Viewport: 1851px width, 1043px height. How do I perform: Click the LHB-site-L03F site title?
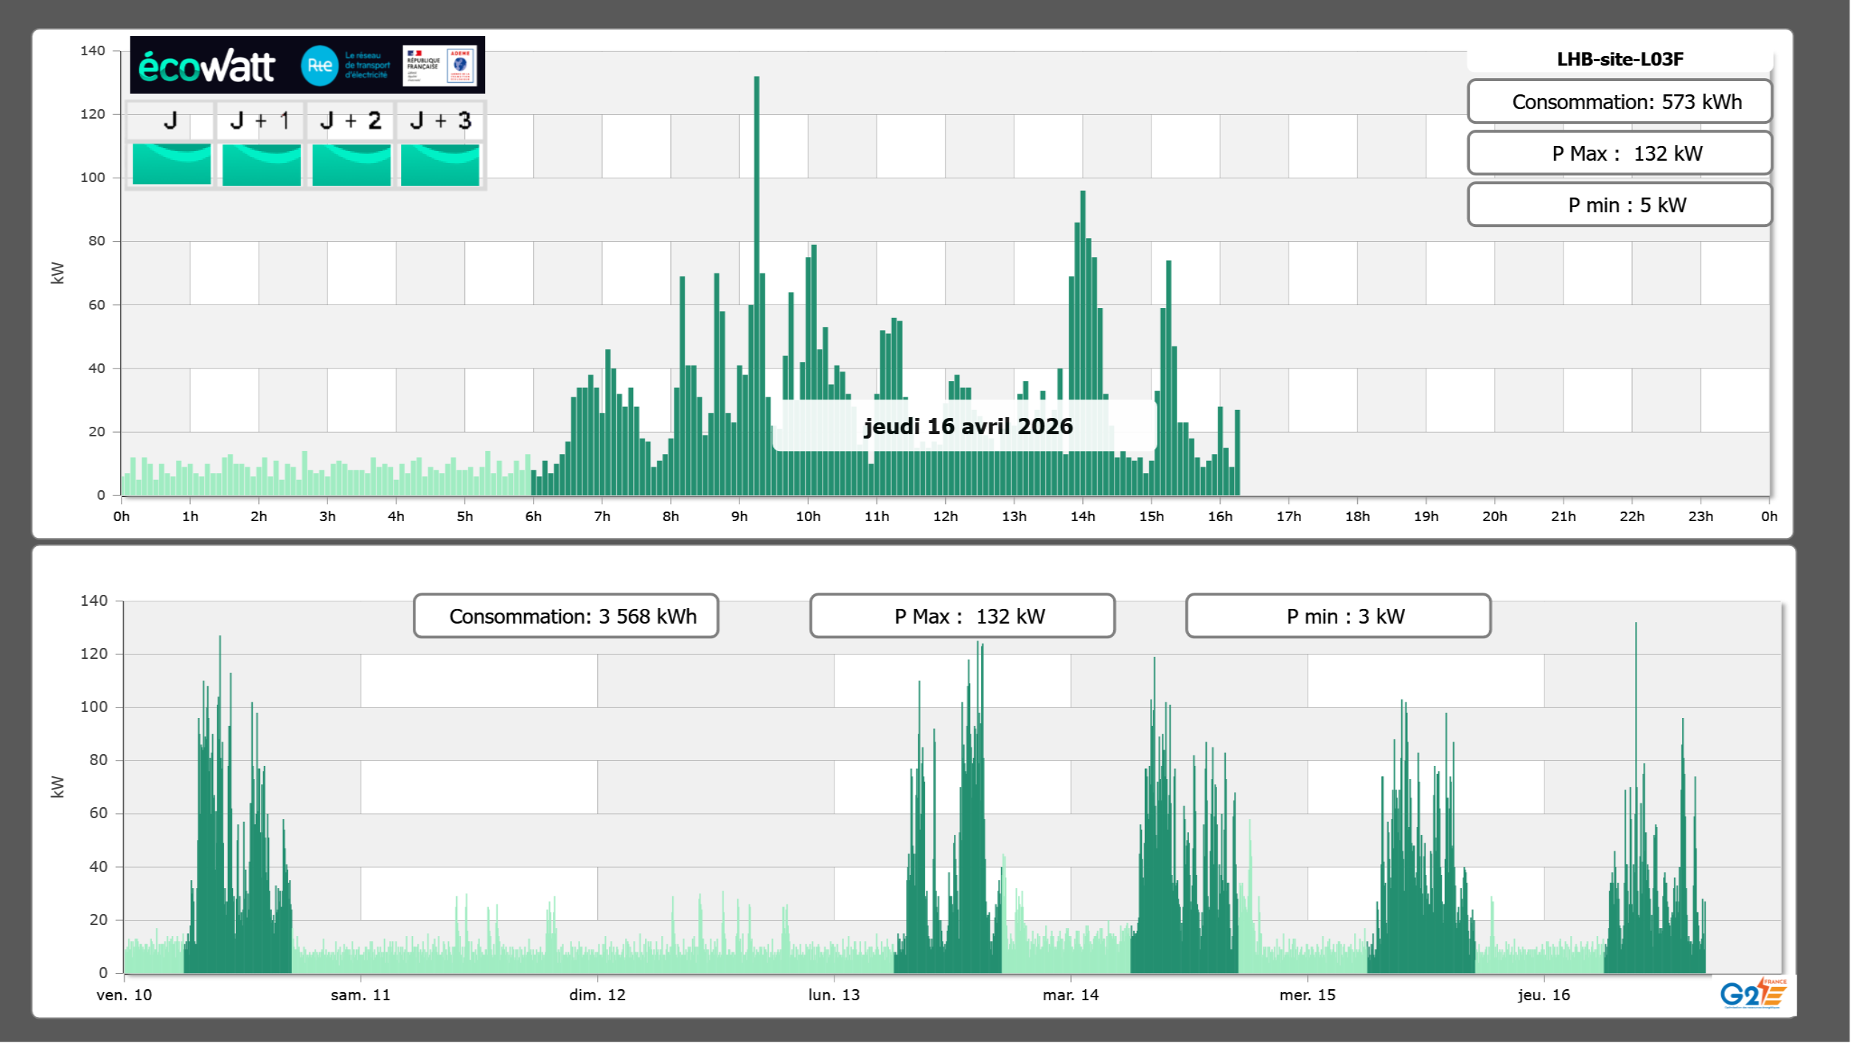pyautogui.click(x=1620, y=60)
